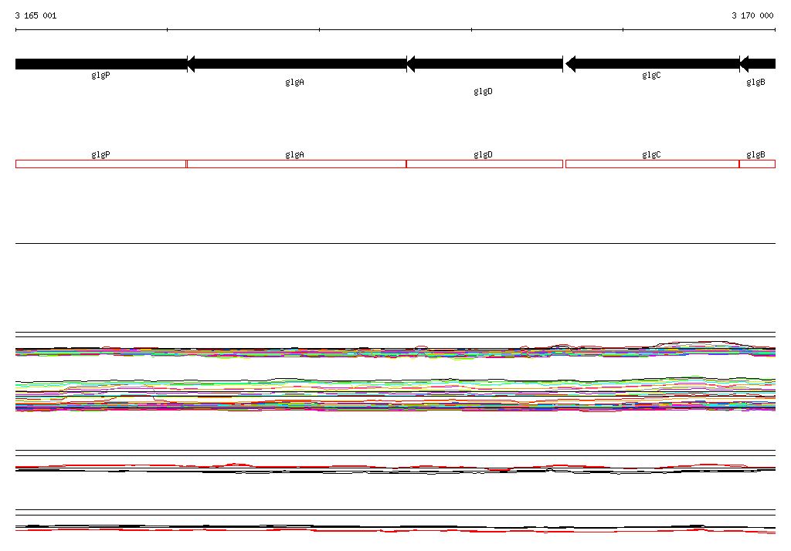Click the glgP label above red box

point(101,155)
